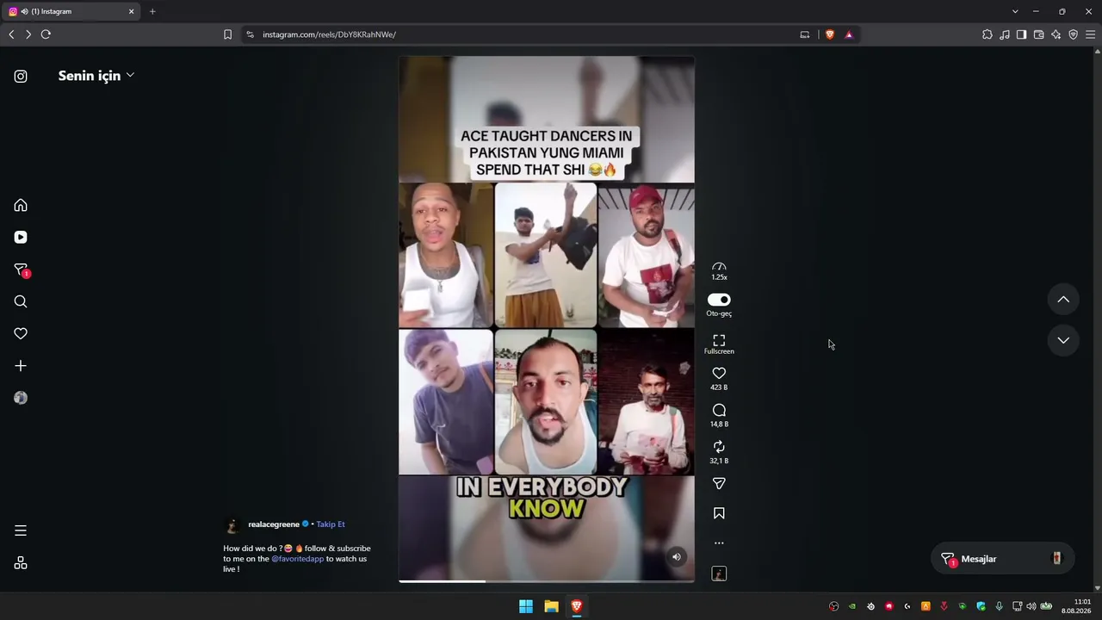This screenshot has width=1102, height=620.
Task: Mute the reel audio
Action: point(677,557)
